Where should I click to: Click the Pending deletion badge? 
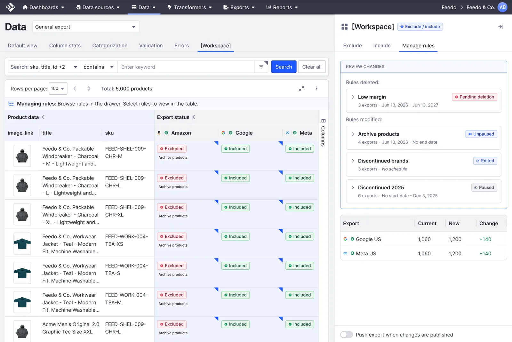pos(475,97)
